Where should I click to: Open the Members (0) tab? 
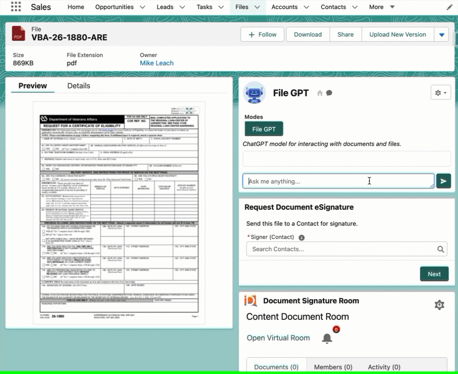333,367
